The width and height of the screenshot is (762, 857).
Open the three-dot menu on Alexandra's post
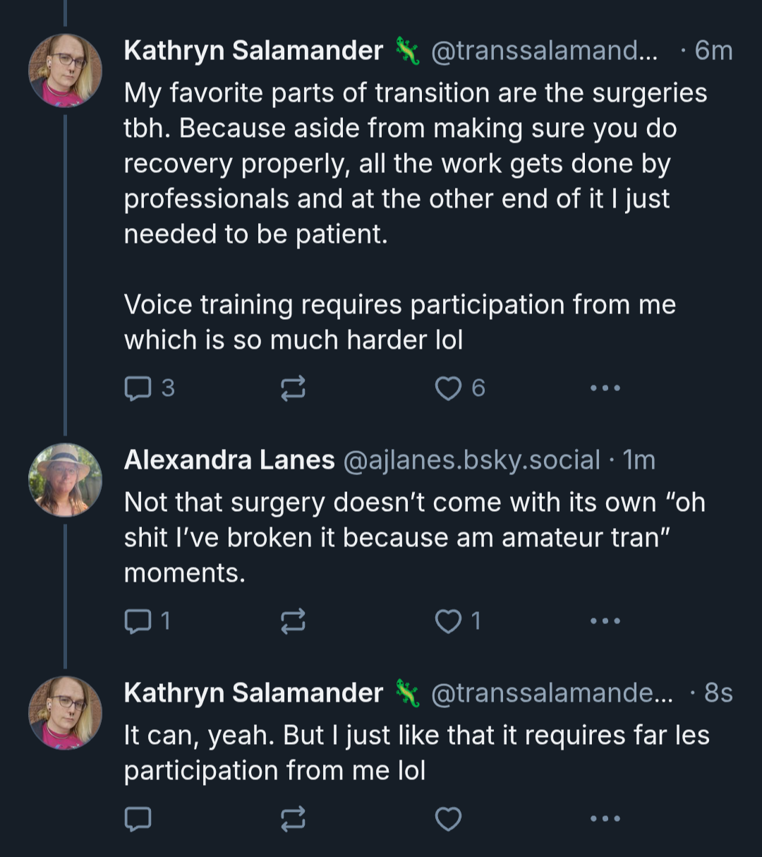(605, 621)
